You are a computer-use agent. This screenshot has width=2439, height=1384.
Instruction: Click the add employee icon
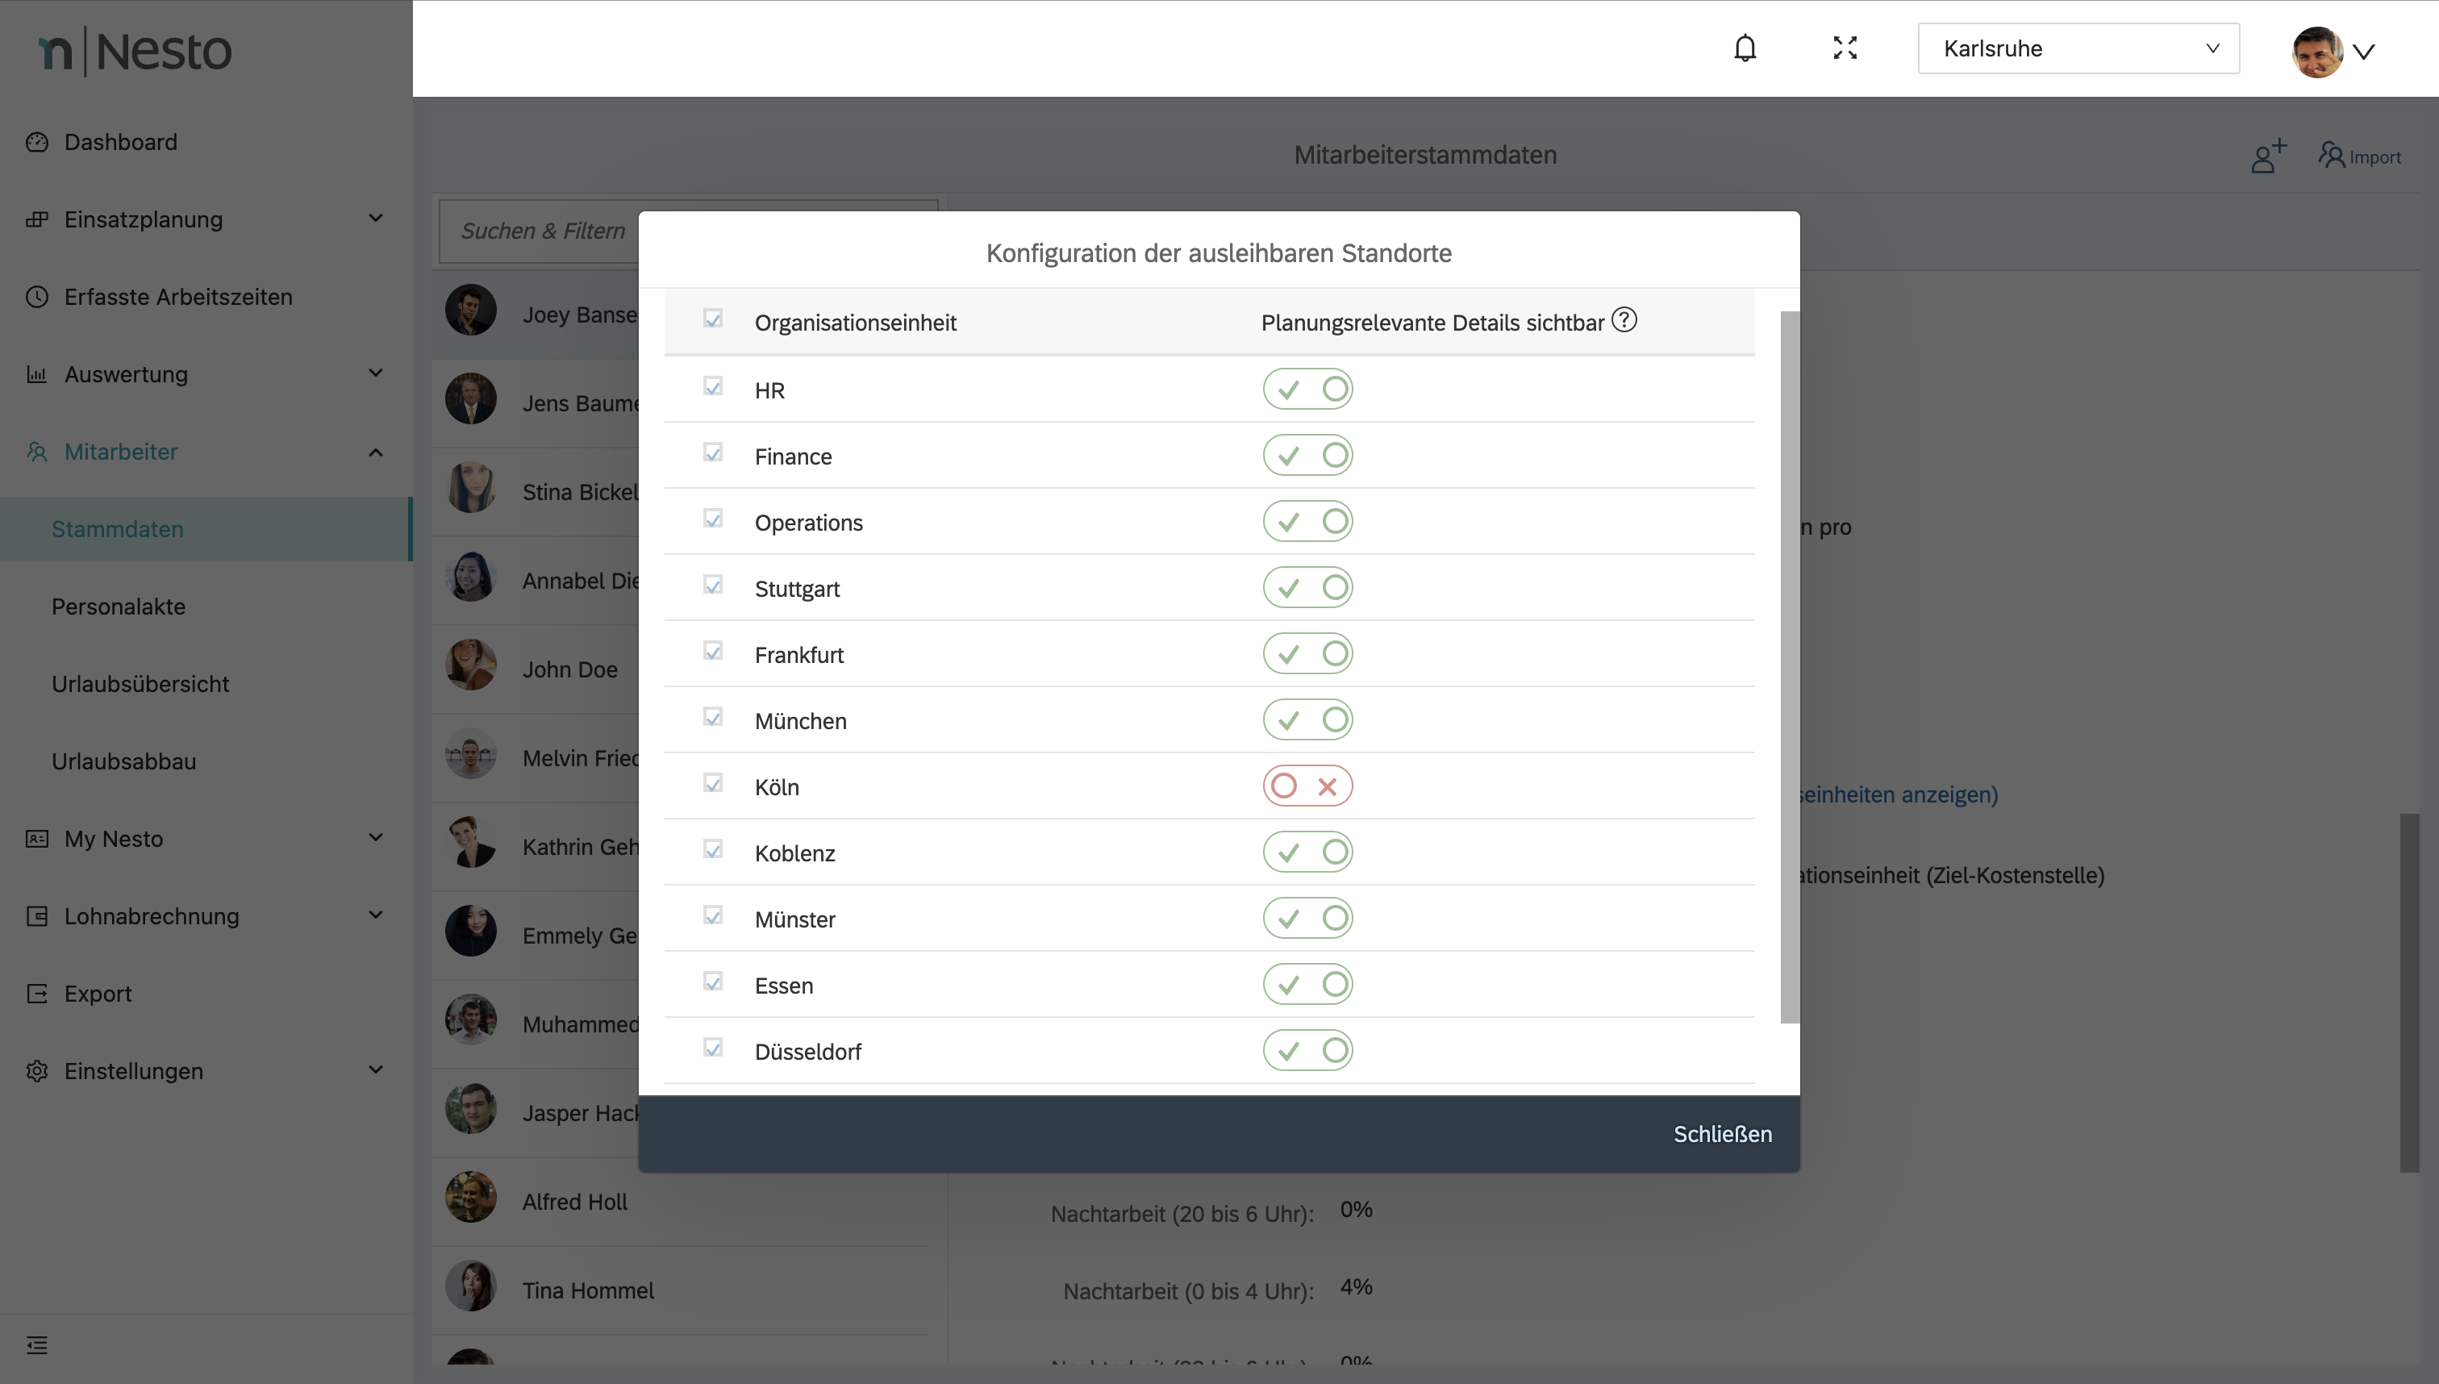click(2268, 156)
